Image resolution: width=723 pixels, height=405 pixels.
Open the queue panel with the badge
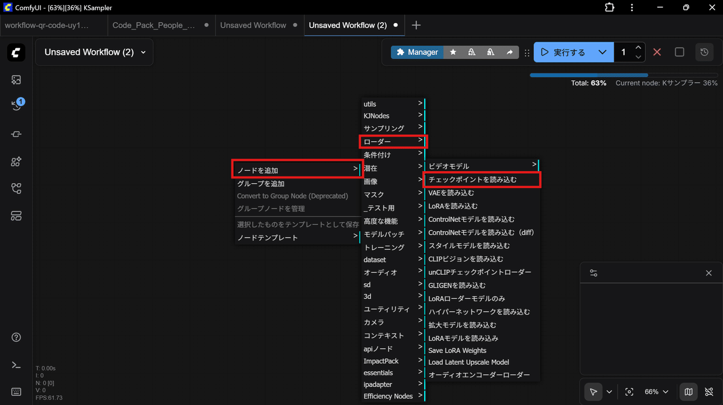[16, 104]
